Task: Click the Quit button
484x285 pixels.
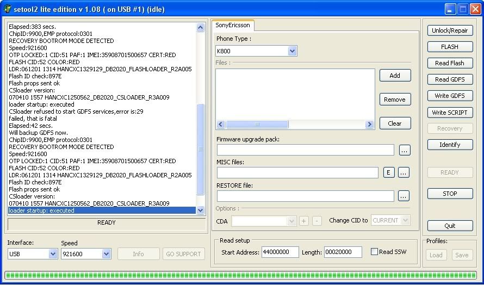Action: (450, 226)
